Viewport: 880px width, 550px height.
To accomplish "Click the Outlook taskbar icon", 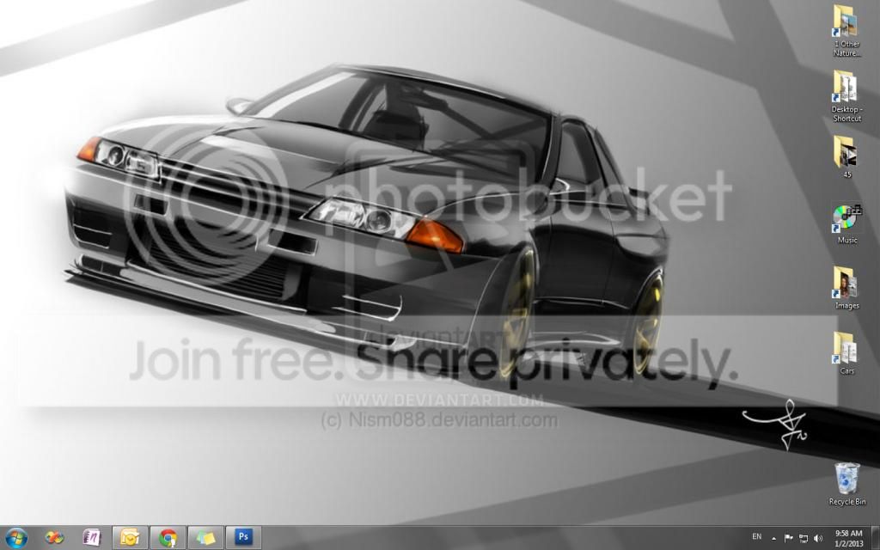I will (130, 538).
